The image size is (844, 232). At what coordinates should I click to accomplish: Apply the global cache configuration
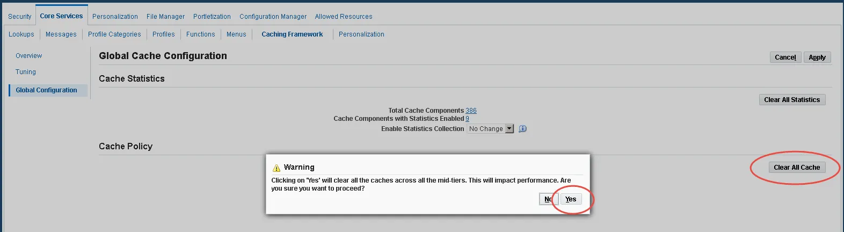(x=817, y=57)
